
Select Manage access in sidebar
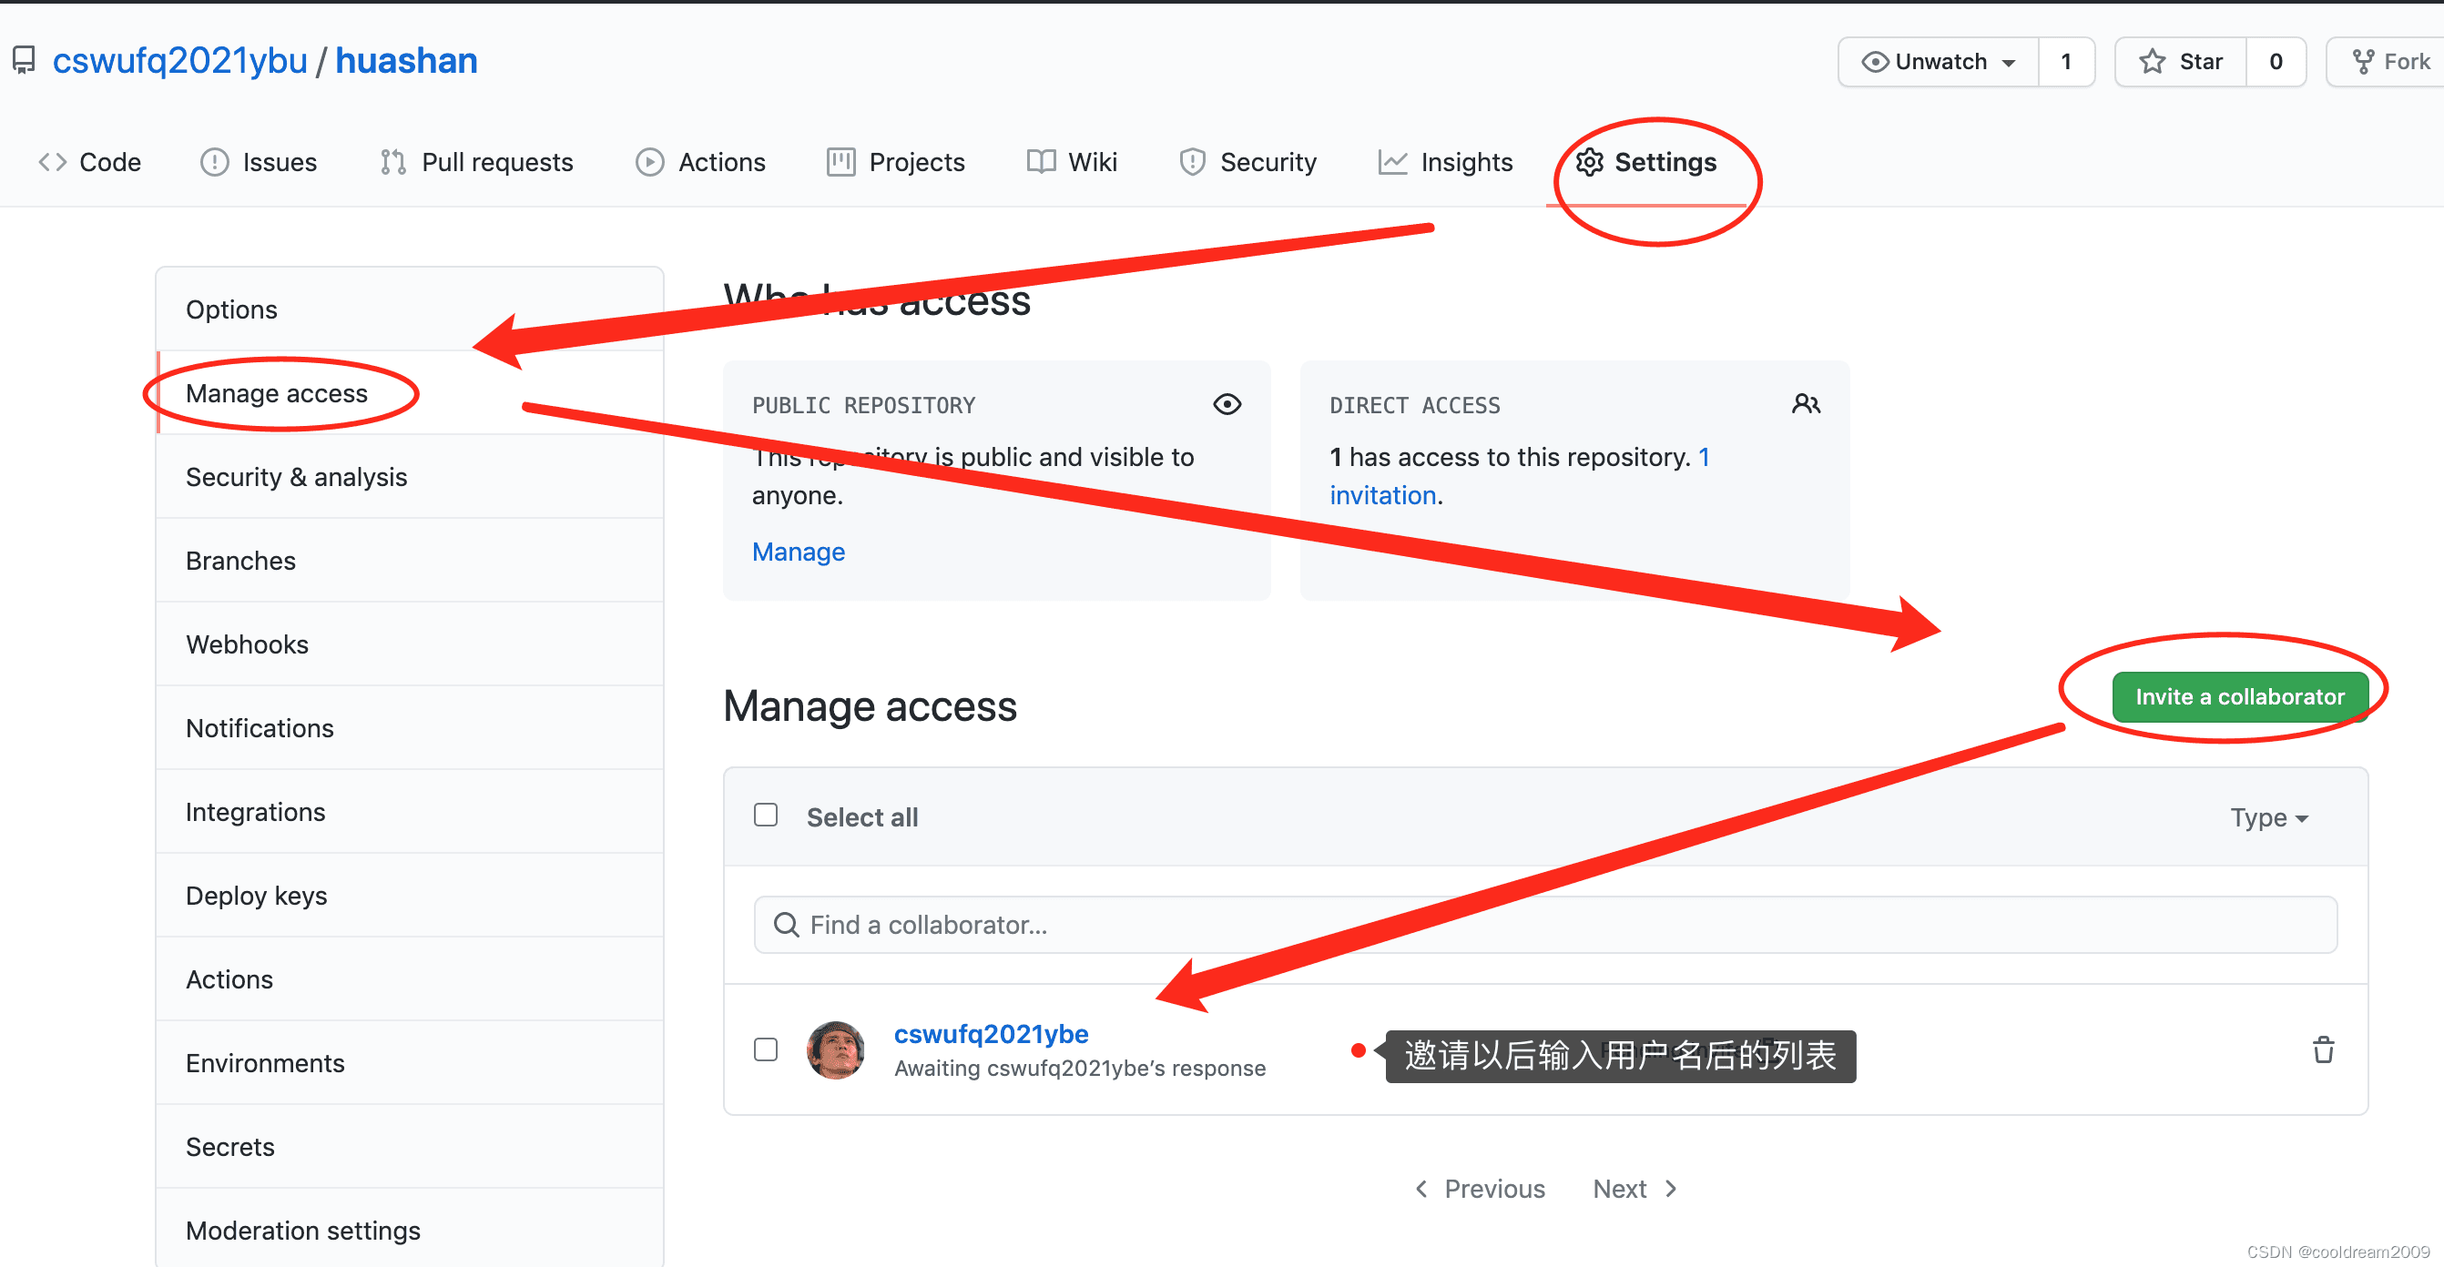tap(410, 392)
